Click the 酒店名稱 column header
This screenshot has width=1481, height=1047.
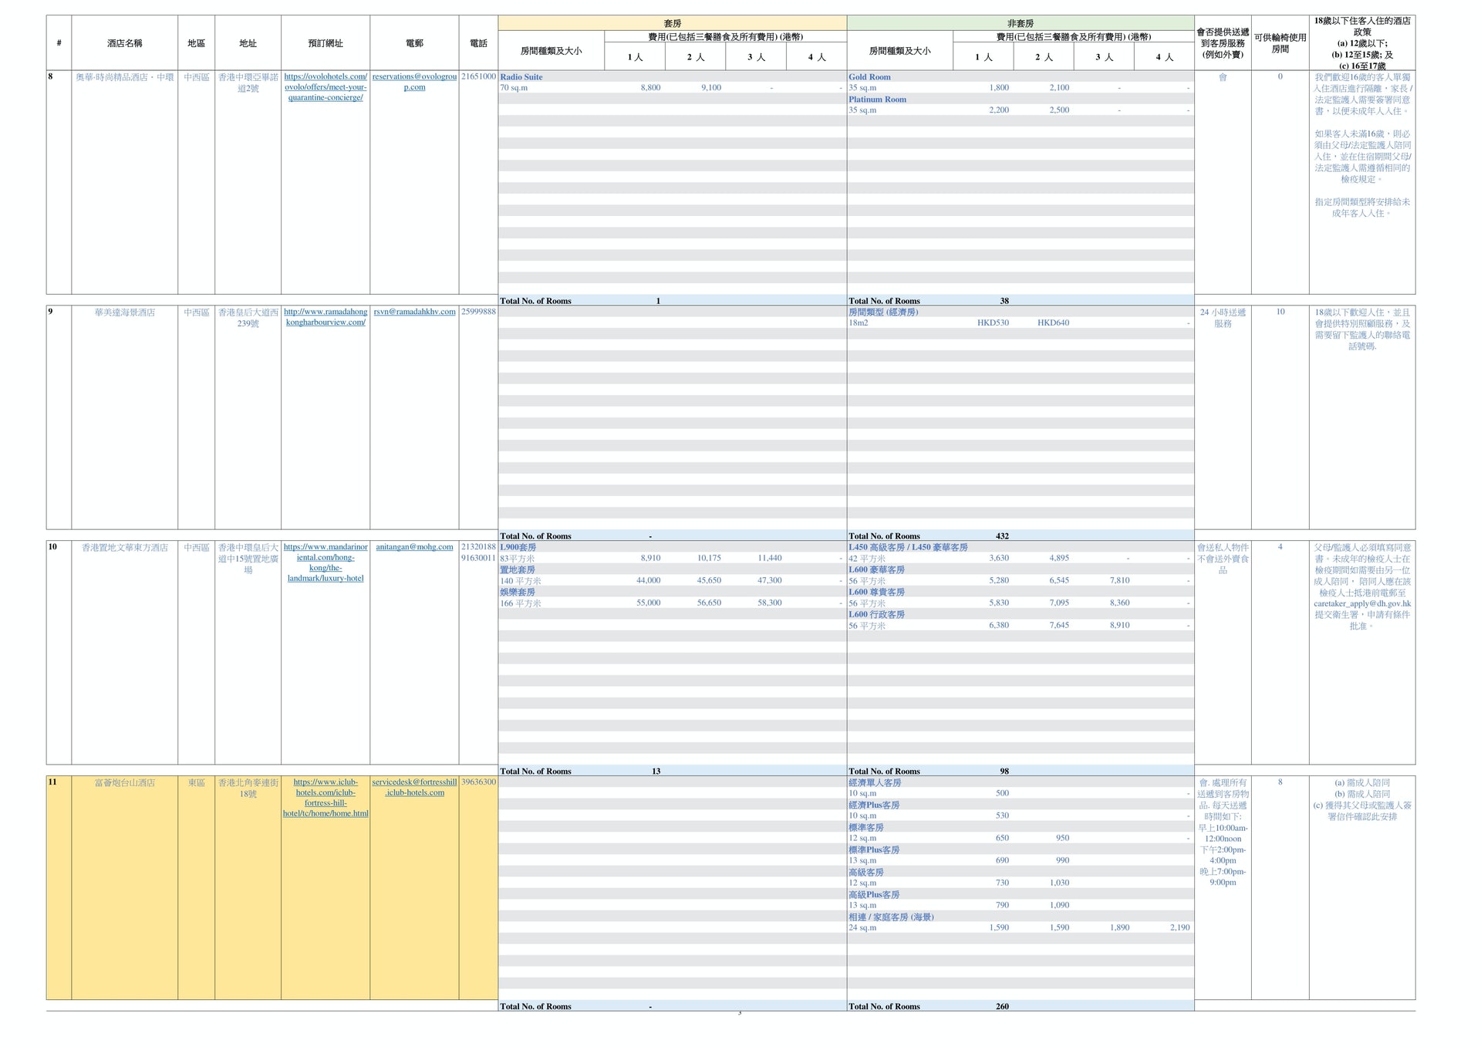click(x=125, y=43)
